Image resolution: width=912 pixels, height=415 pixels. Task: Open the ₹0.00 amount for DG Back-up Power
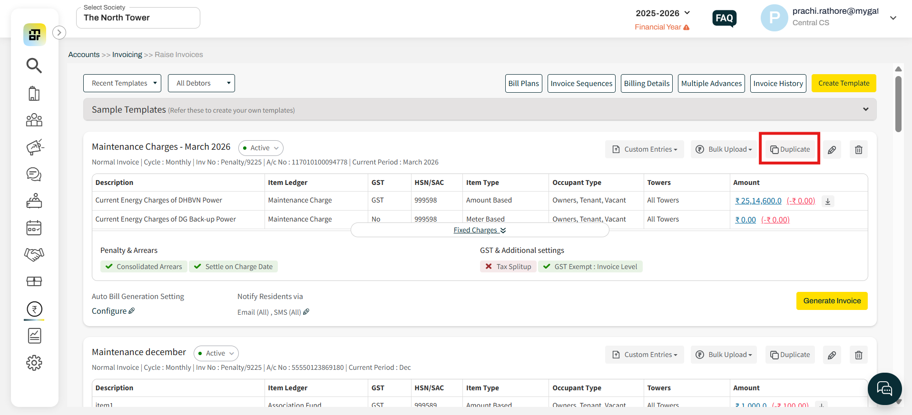[x=745, y=220]
